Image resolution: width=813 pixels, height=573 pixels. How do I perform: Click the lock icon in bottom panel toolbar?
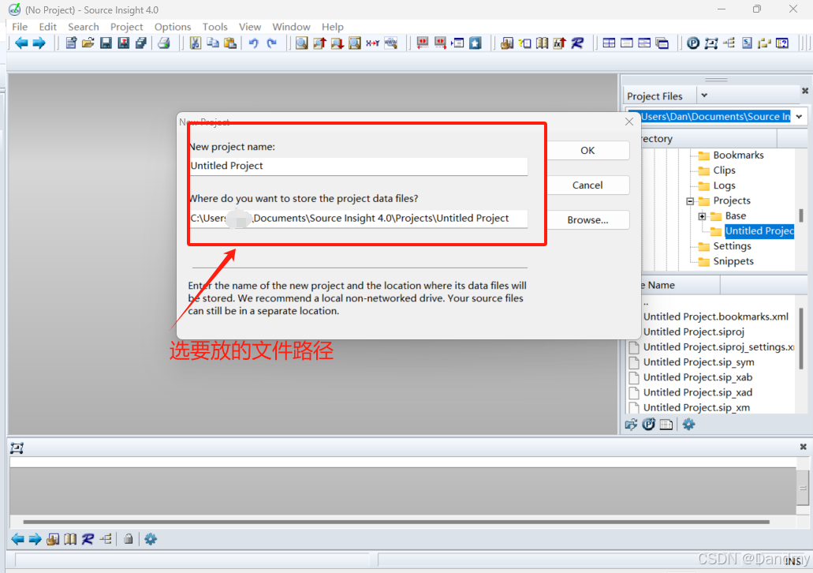pyautogui.click(x=128, y=539)
